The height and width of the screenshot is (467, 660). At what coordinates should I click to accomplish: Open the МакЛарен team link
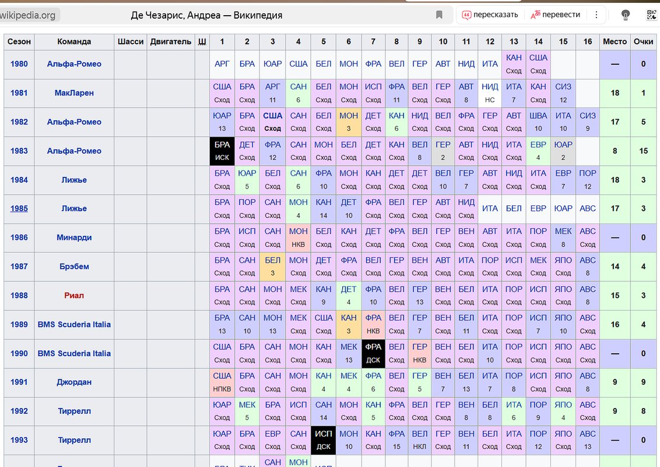[74, 93]
